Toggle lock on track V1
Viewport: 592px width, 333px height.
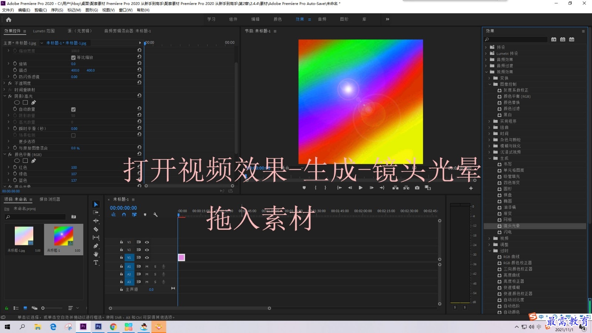point(121,257)
